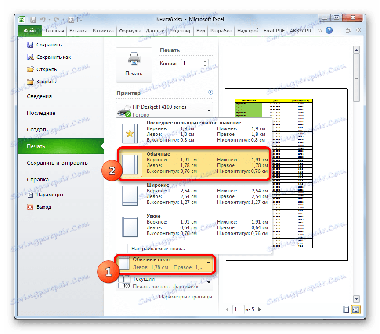Image resolution: width=380 pixels, height=334 pixels.
Task: Click the big Печать printer button
Action: click(134, 64)
